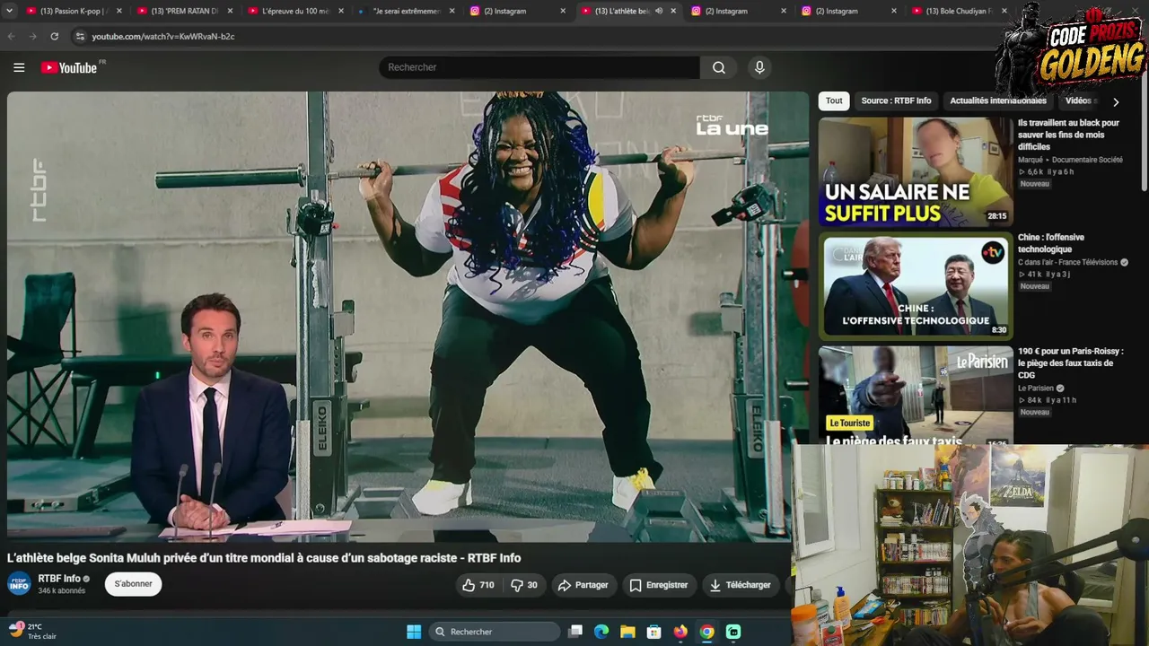Image resolution: width=1149 pixels, height=646 pixels.
Task: Open File Explorer from the taskbar
Action: pyautogui.click(x=627, y=632)
